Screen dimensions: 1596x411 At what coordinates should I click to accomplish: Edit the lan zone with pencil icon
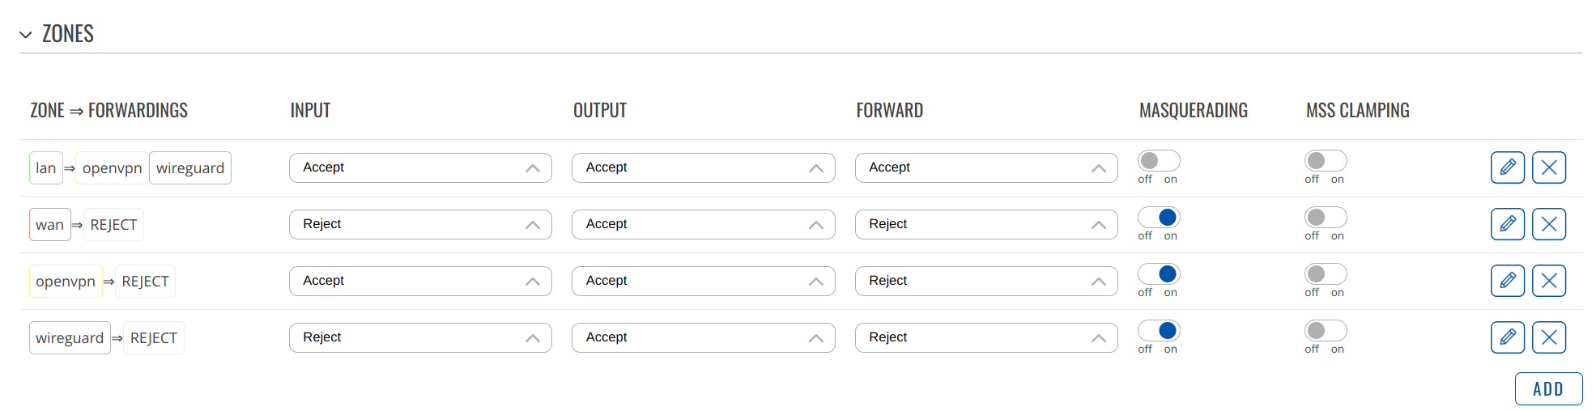point(1507,167)
